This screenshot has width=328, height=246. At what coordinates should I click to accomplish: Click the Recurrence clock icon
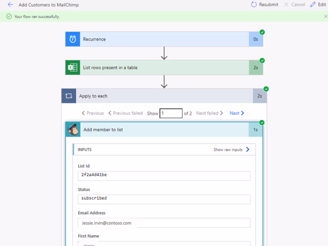click(x=73, y=39)
